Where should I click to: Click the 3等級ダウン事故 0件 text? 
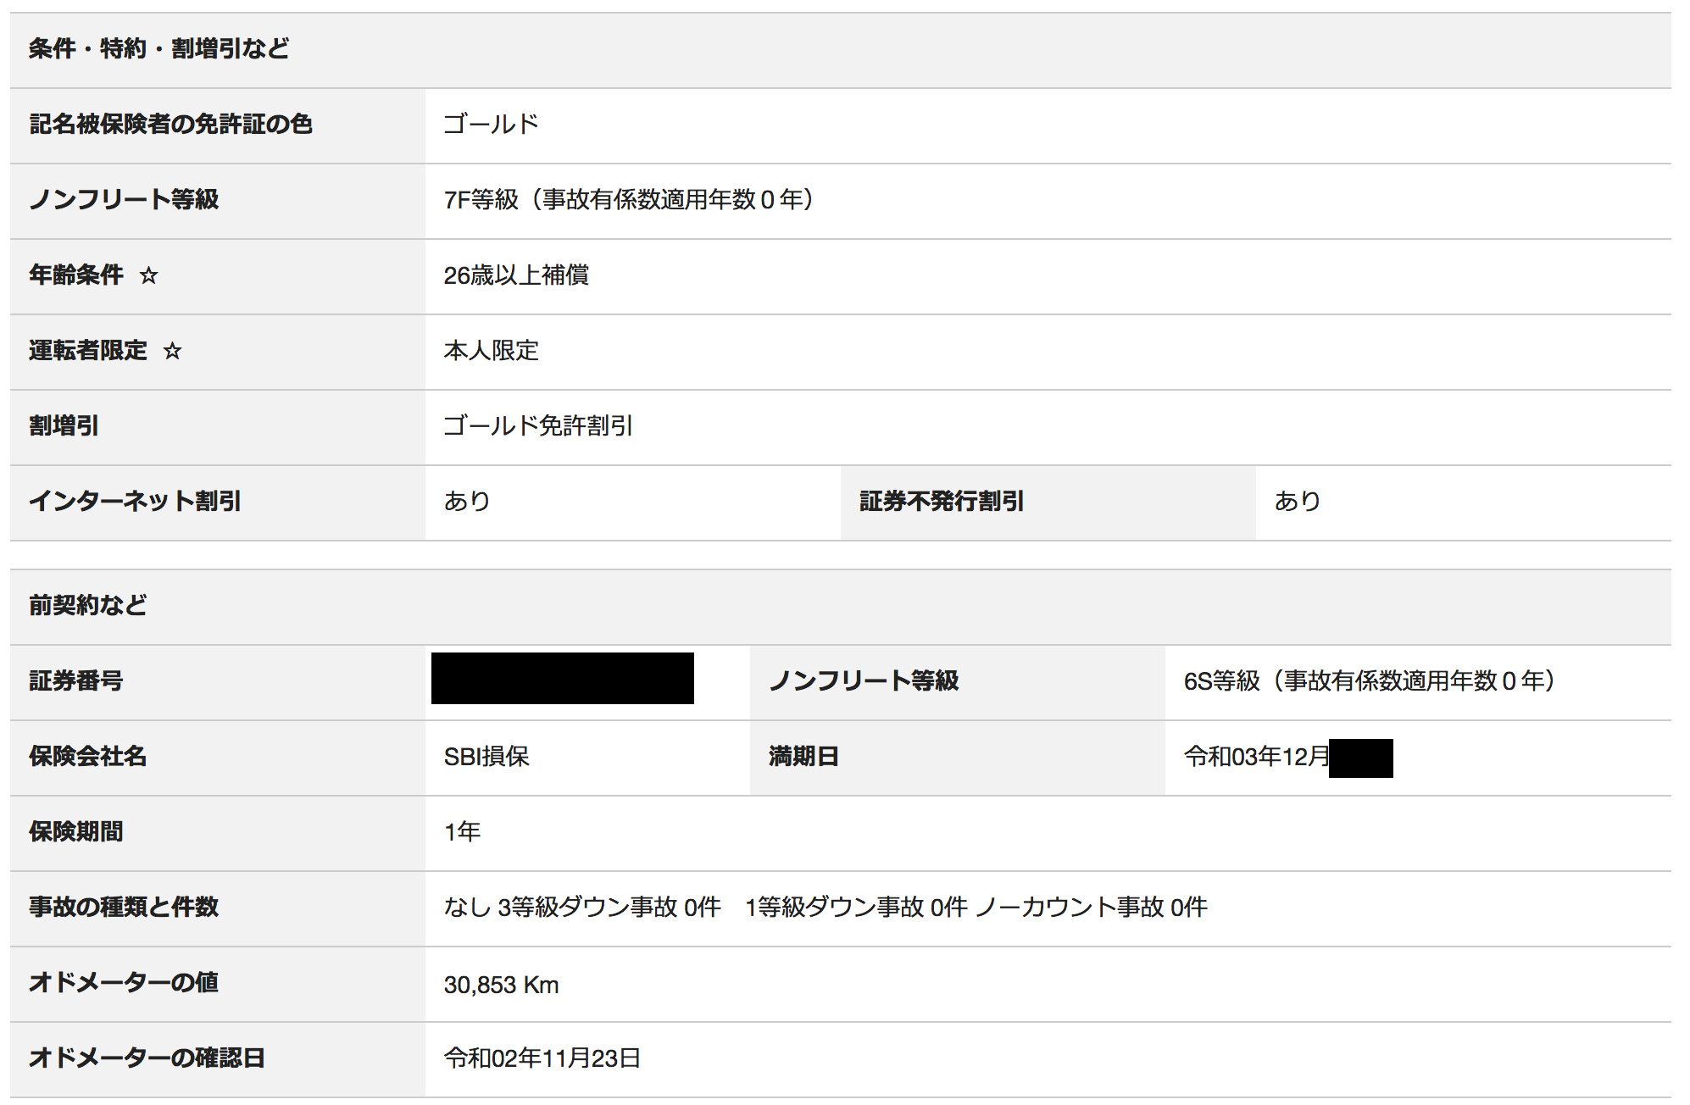(609, 908)
